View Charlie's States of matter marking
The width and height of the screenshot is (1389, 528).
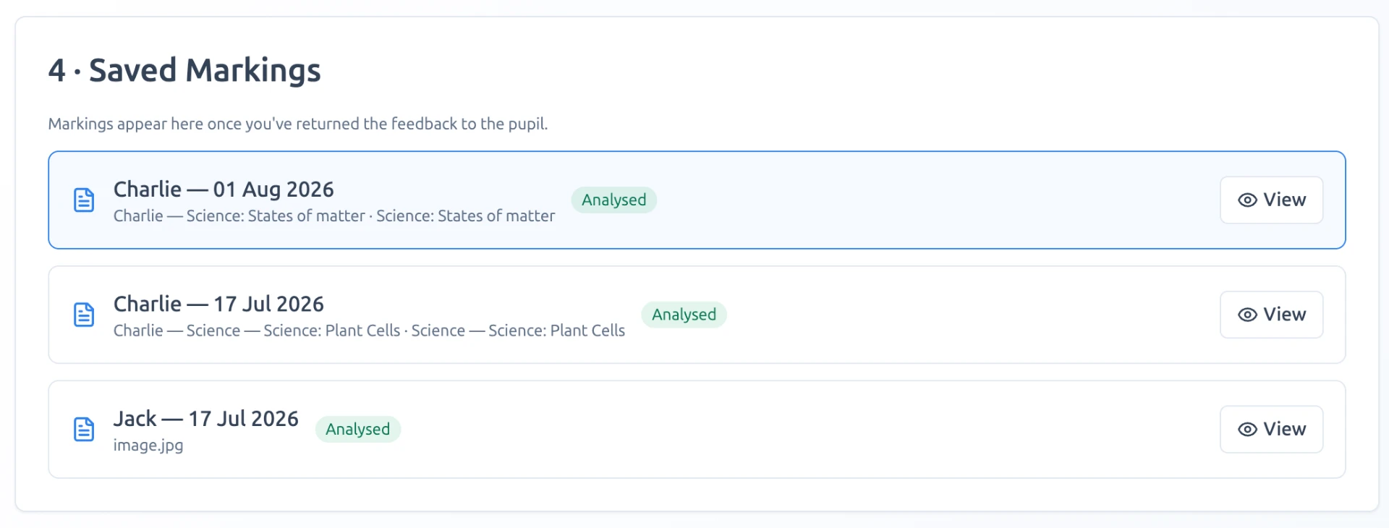(1271, 200)
